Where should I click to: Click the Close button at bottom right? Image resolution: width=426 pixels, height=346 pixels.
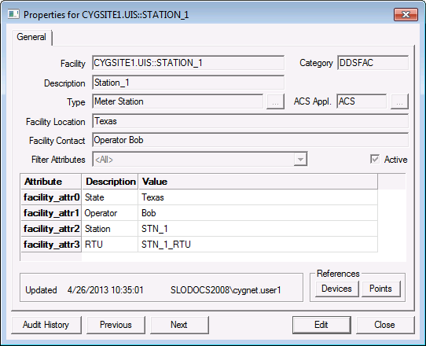click(x=385, y=325)
